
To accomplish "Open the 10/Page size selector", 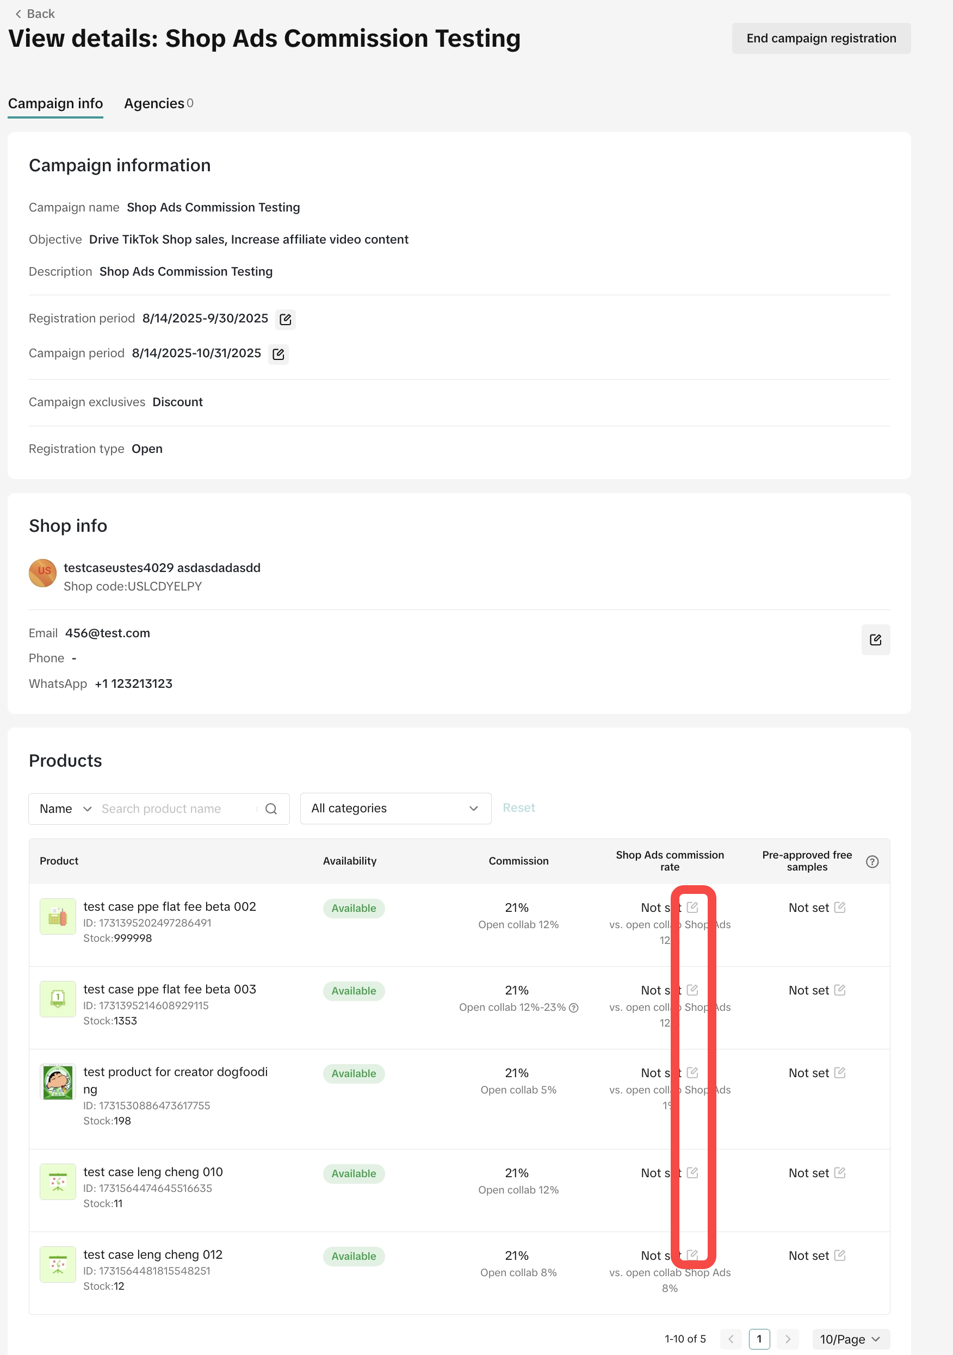I will click(x=850, y=1339).
